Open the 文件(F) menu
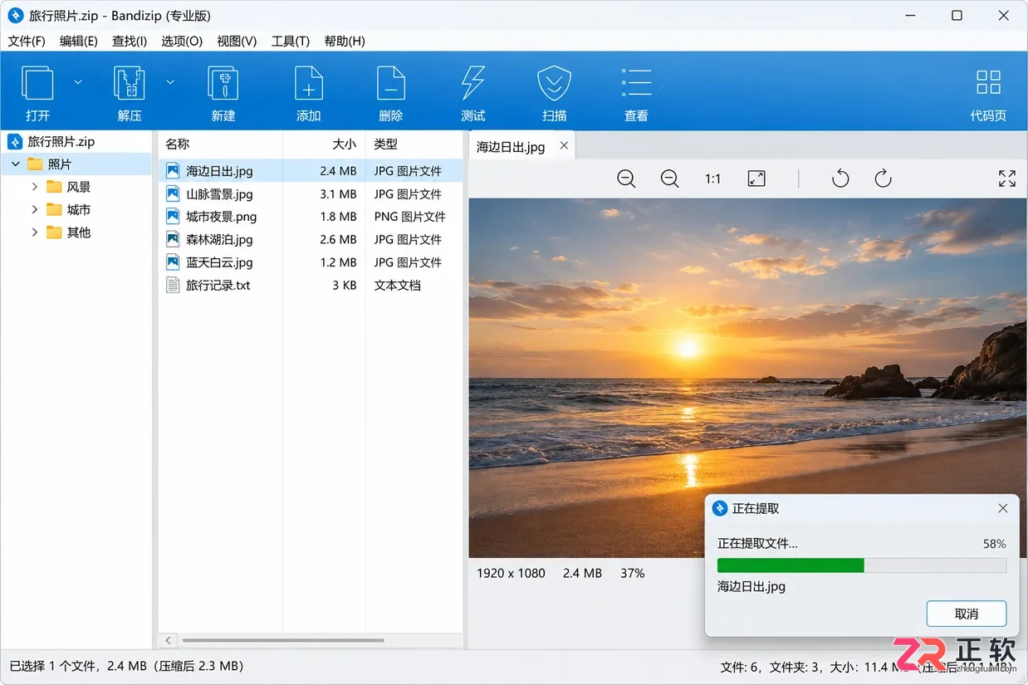 tap(27, 41)
